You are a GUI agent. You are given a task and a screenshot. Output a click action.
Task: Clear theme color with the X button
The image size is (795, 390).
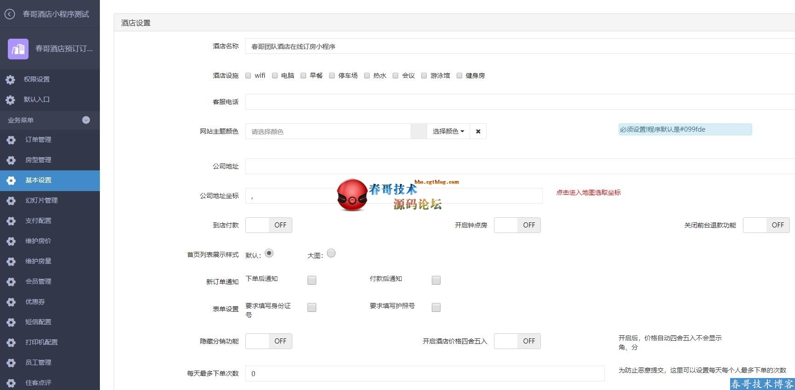click(x=478, y=131)
